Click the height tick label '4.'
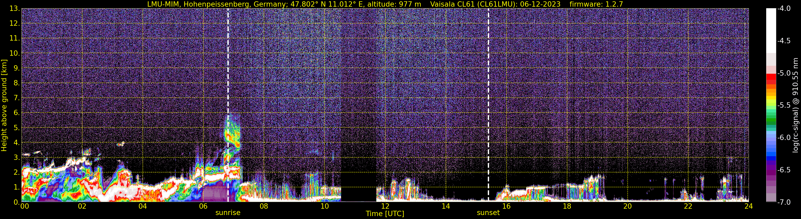The image size is (801, 219). click(17, 142)
